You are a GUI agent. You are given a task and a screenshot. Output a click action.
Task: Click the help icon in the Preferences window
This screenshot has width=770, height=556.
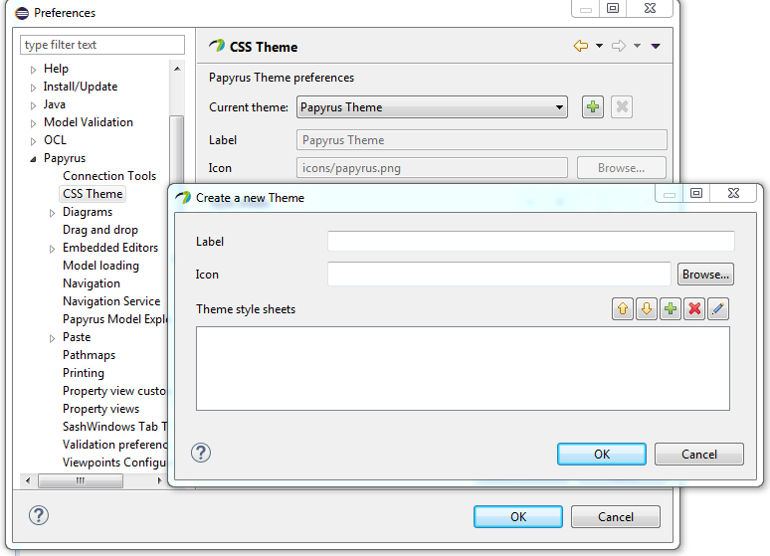tap(39, 515)
